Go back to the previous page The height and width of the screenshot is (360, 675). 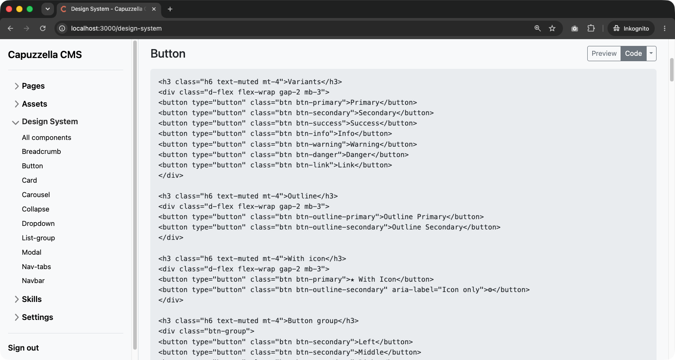click(11, 28)
